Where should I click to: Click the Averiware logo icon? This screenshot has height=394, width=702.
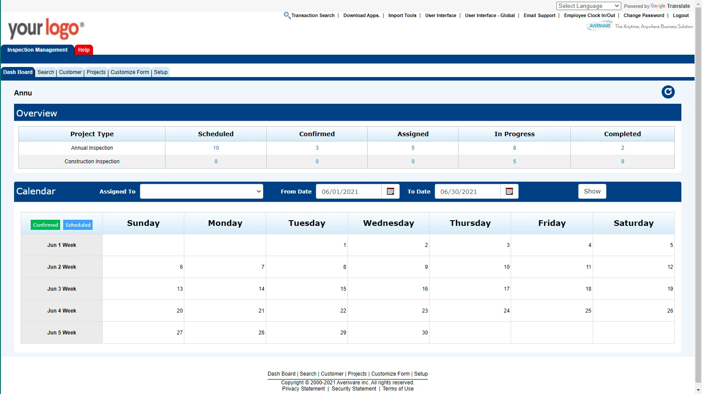[x=599, y=26]
